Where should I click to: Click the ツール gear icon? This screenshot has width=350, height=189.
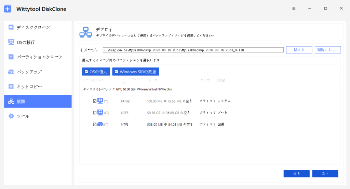pyautogui.click(x=11, y=116)
